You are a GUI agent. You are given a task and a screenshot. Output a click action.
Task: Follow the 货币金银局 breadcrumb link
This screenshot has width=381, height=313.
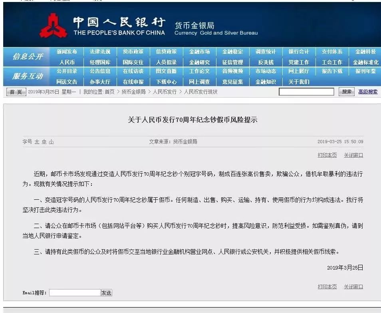coord(133,92)
